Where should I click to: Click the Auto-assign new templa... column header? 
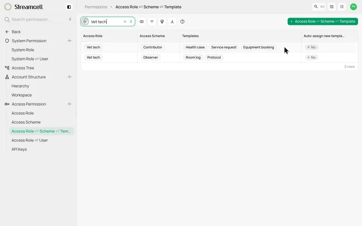pos(324,36)
